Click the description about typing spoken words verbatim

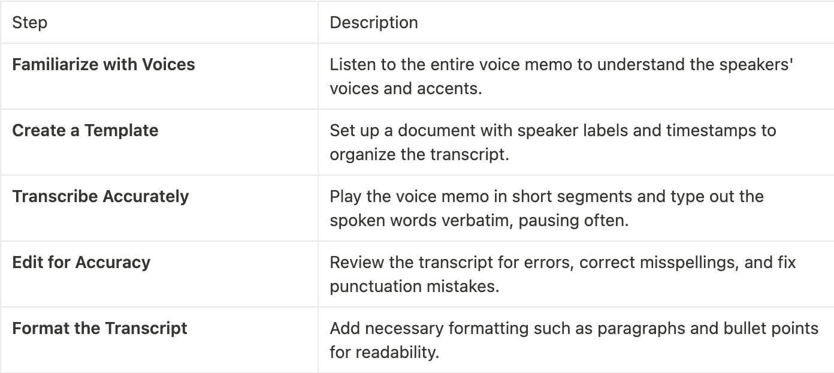546,208
